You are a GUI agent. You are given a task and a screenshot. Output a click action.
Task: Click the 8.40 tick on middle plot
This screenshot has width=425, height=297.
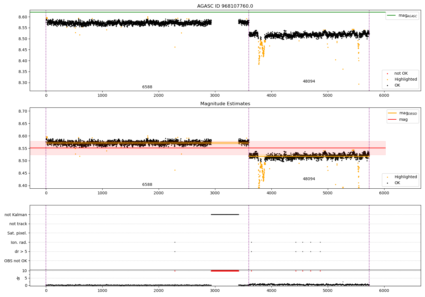[x=23, y=186]
